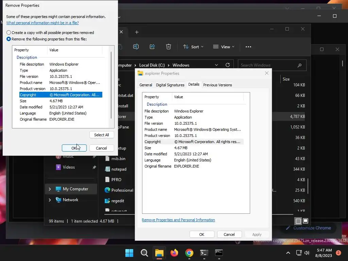
Task: Show hidden system tray icons
Action: tap(288, 253)
